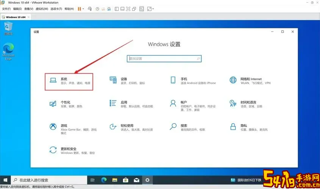Expand the power options dropdown arrow
The width and height of the screenshot is (320, 189).
(x=83, y=9)
